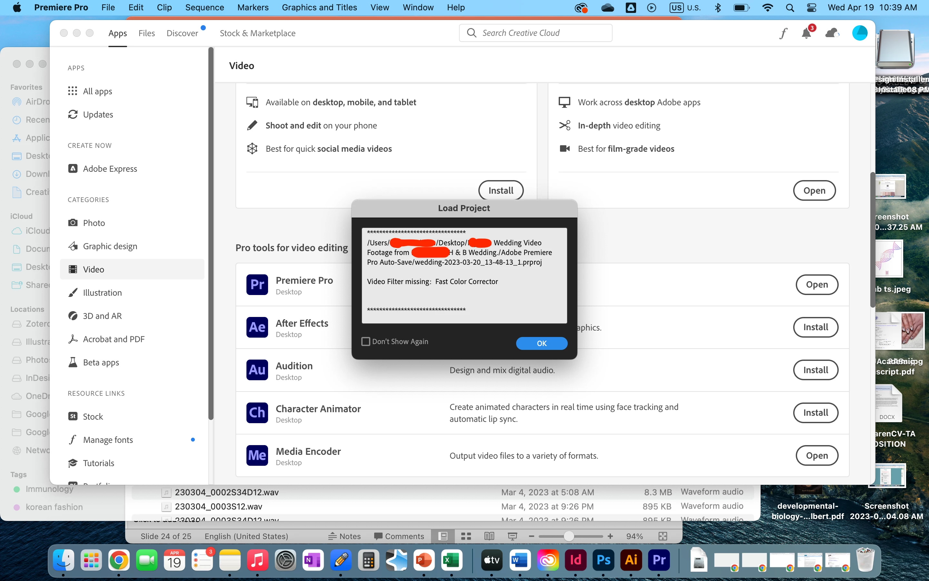
Task: Switch to slide sorter grid view
Action: pos(466,536)
